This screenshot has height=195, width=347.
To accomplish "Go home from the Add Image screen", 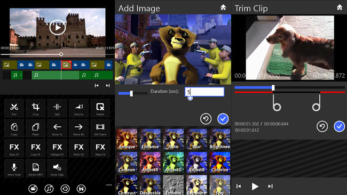I will coord(223,7).
